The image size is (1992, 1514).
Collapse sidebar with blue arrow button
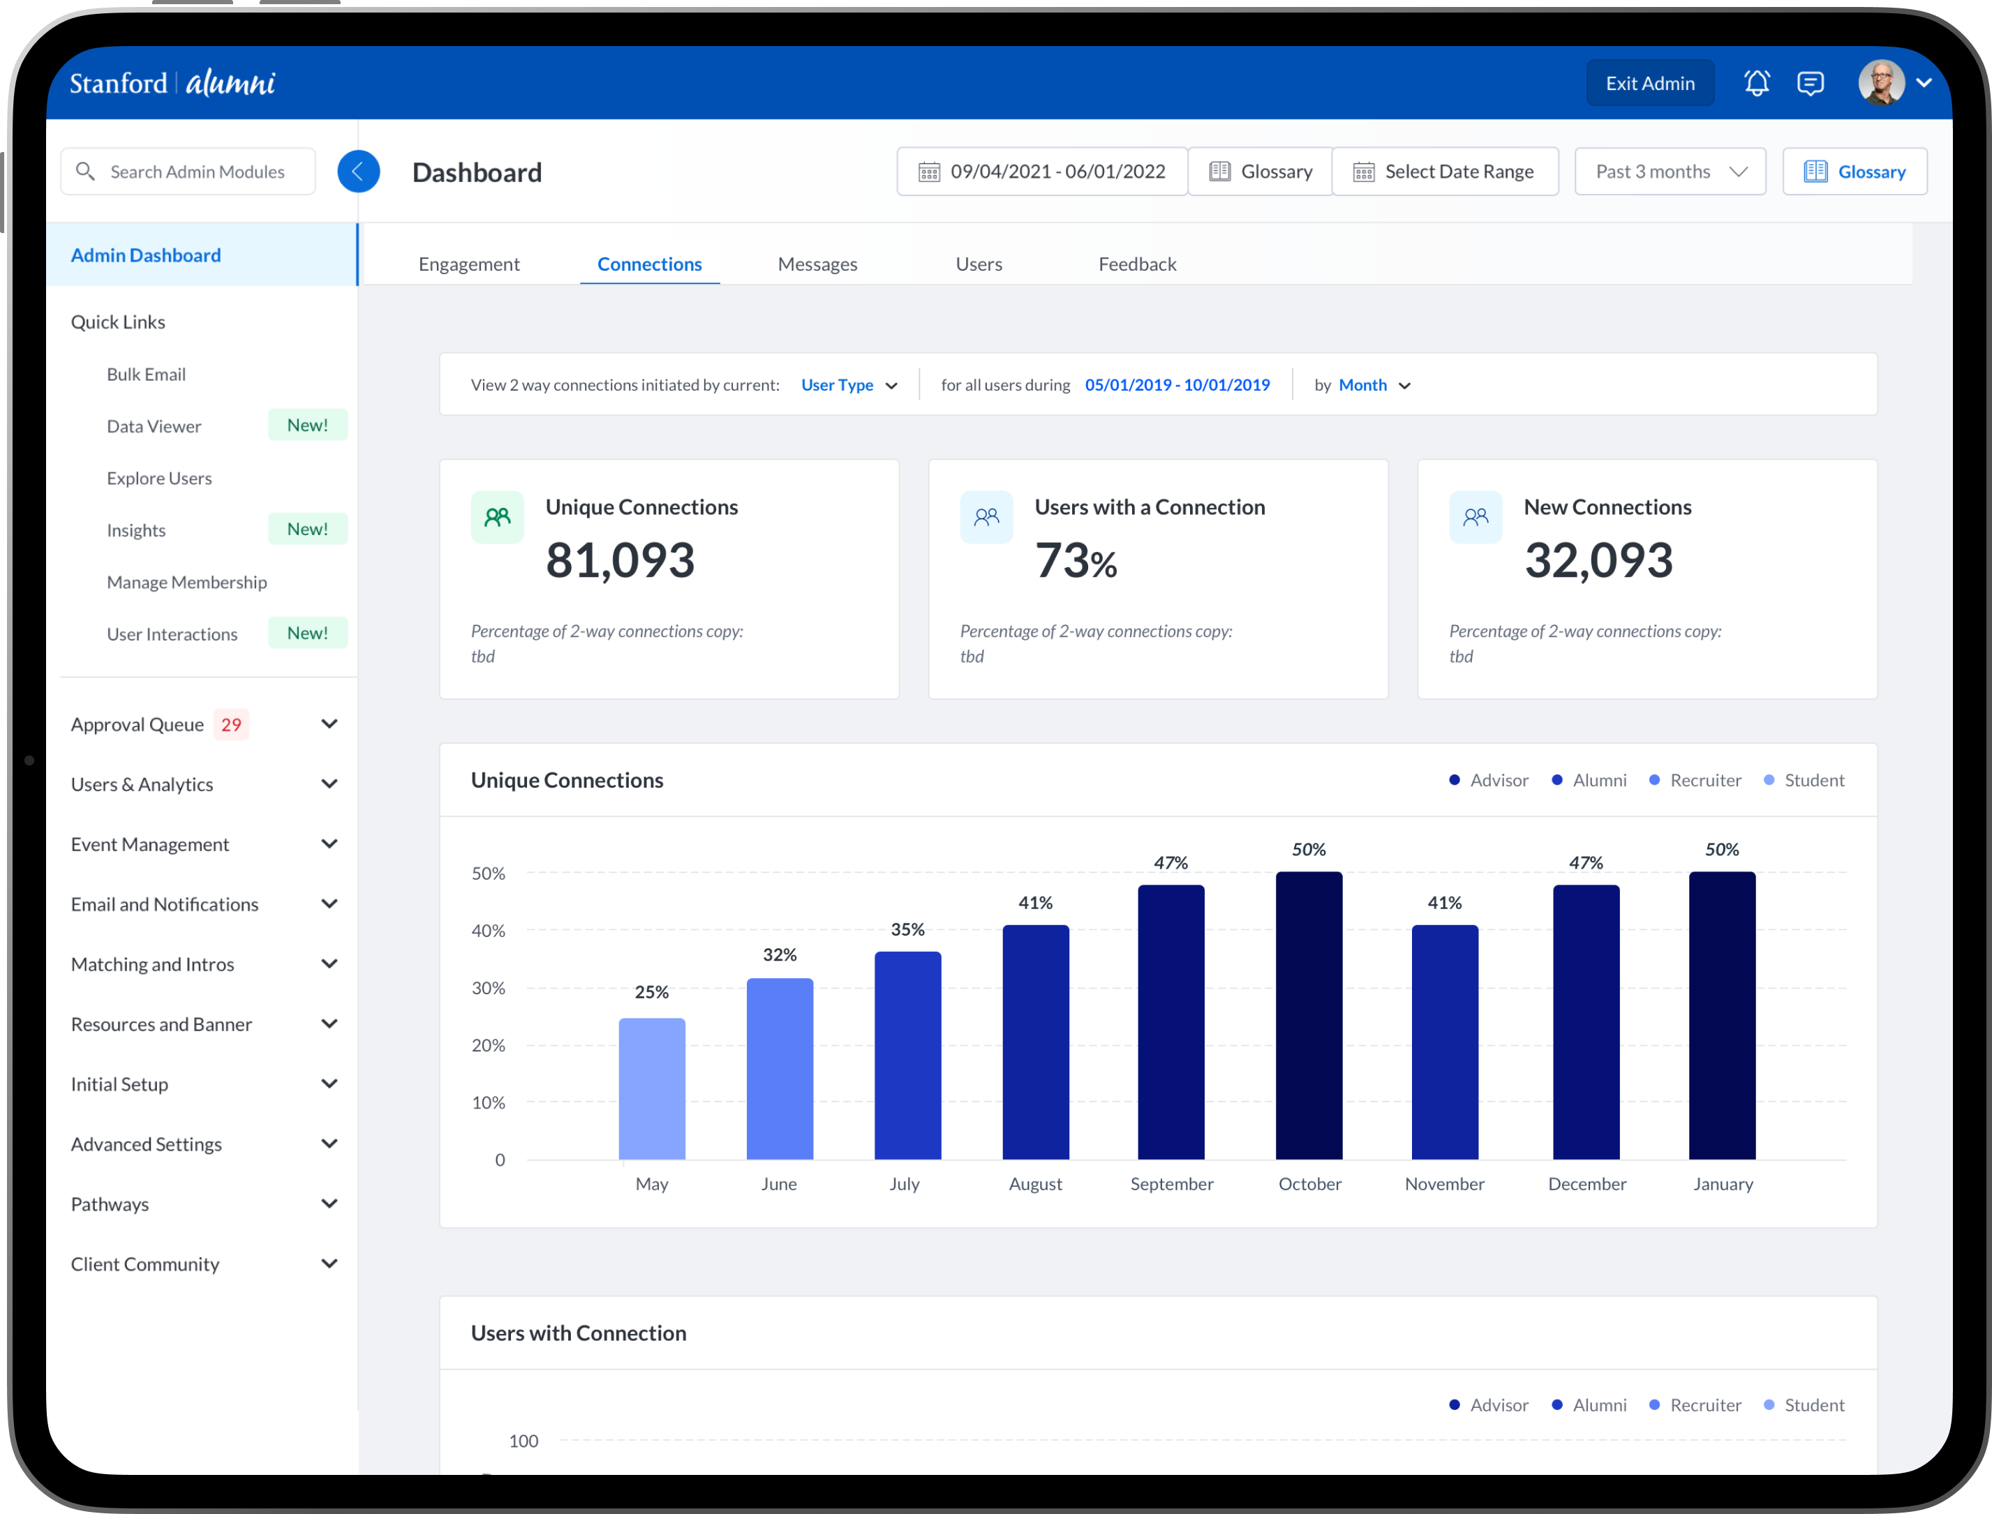(x=358, y=171)
